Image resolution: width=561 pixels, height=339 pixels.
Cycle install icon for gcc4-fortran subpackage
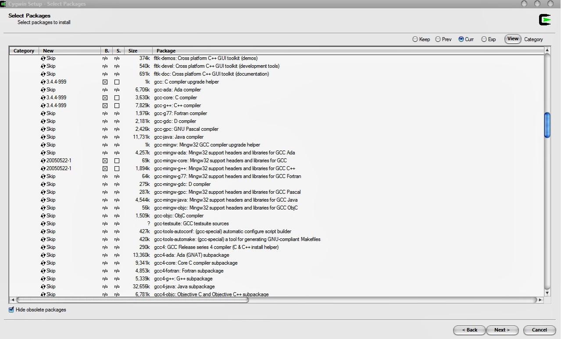(x=43, y=271)
